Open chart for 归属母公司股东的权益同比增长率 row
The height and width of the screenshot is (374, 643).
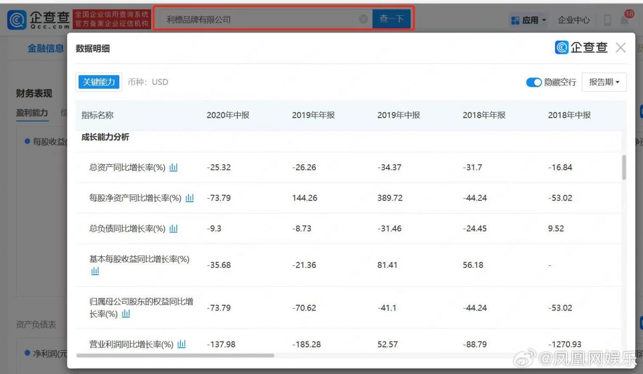(x=126, y=314)
